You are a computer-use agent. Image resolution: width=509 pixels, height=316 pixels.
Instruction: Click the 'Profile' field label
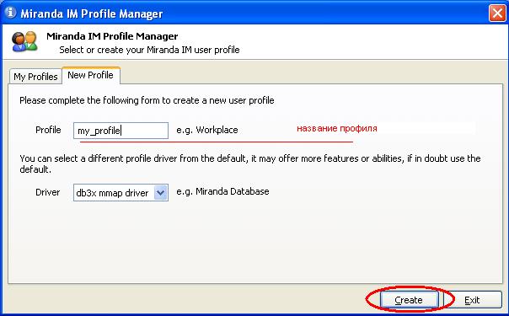48,130
